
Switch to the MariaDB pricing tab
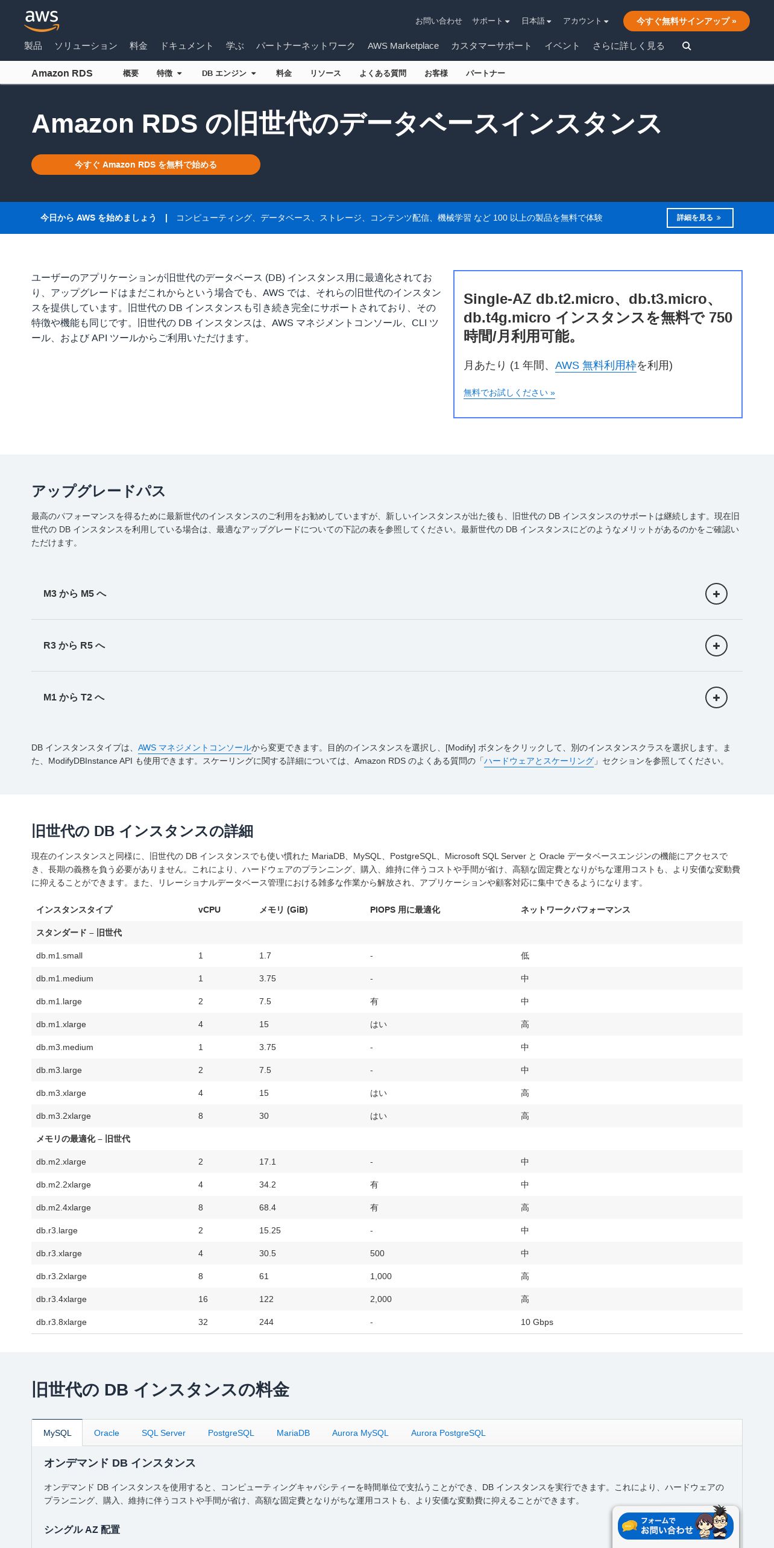point(293,1433)
